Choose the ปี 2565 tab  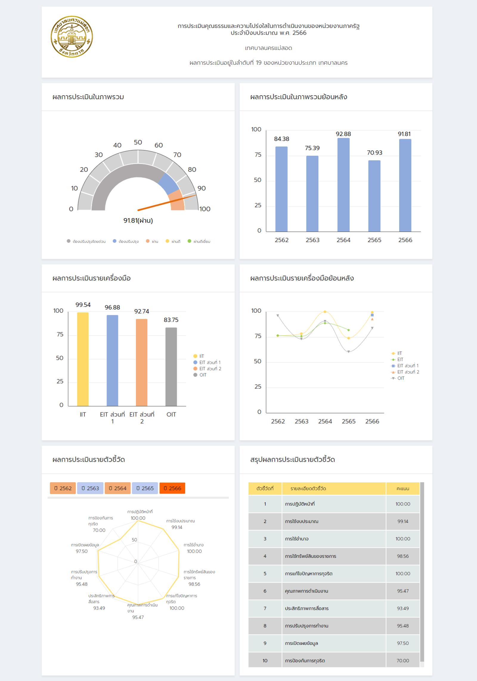(145, 488)
